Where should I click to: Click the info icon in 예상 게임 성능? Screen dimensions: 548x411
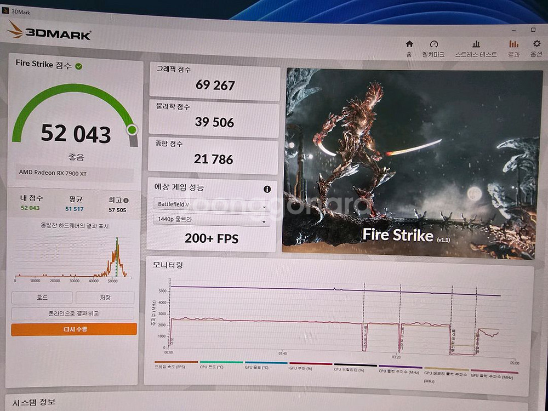click(267, 189)
